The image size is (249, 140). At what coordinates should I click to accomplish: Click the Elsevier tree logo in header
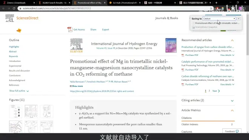pos(9,18)
